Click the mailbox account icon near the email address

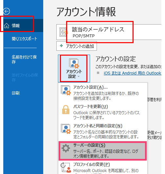64,32
